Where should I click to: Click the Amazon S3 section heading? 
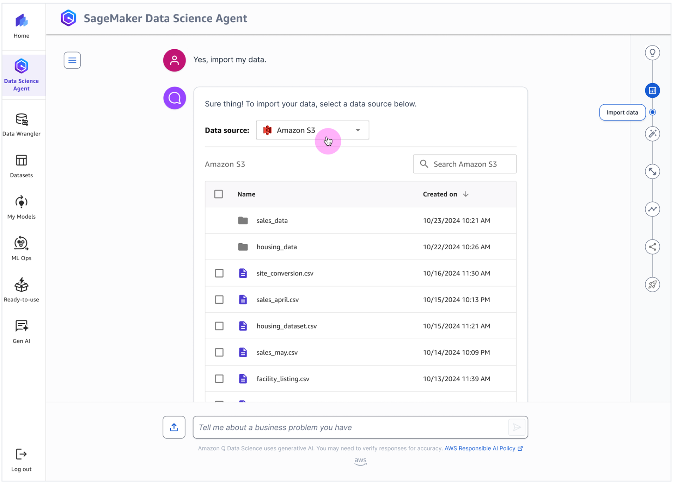(x=225, y=164)
